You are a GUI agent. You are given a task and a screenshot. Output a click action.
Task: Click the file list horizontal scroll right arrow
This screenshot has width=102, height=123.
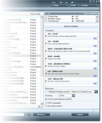point(39,106)
